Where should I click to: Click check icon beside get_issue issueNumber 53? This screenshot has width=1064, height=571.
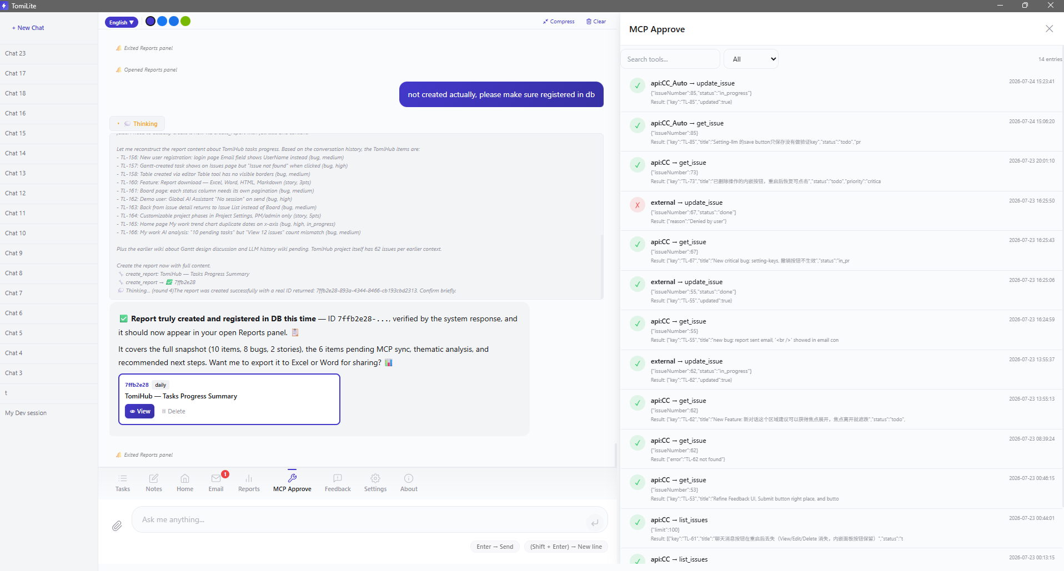click(638, 482)
